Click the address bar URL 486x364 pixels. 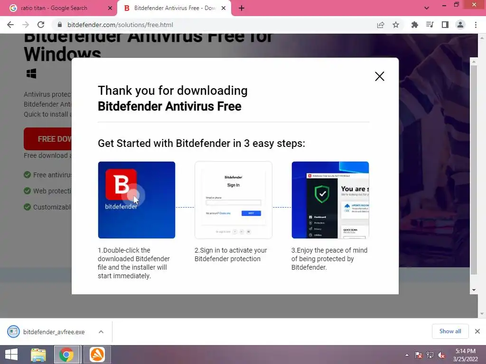[120, 25]
